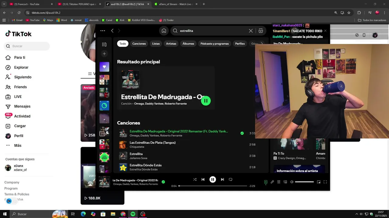The height and width of the screenshot is (218, 389).
Task: Pause playback in the bottom player bar
Action: point(213,180)
